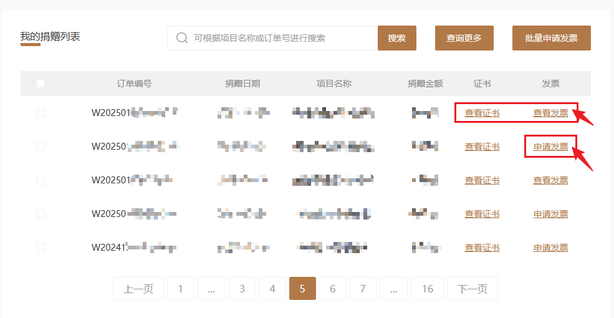Open 查看证书 in the third row
614x318 pixels.
482,181
